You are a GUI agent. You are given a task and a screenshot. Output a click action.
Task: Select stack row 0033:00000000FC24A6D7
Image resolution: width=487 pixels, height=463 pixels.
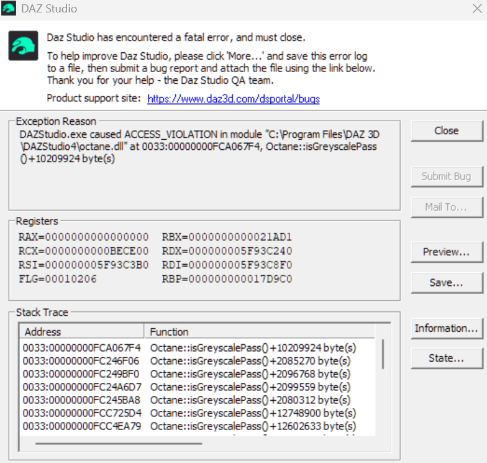[82, 387]
